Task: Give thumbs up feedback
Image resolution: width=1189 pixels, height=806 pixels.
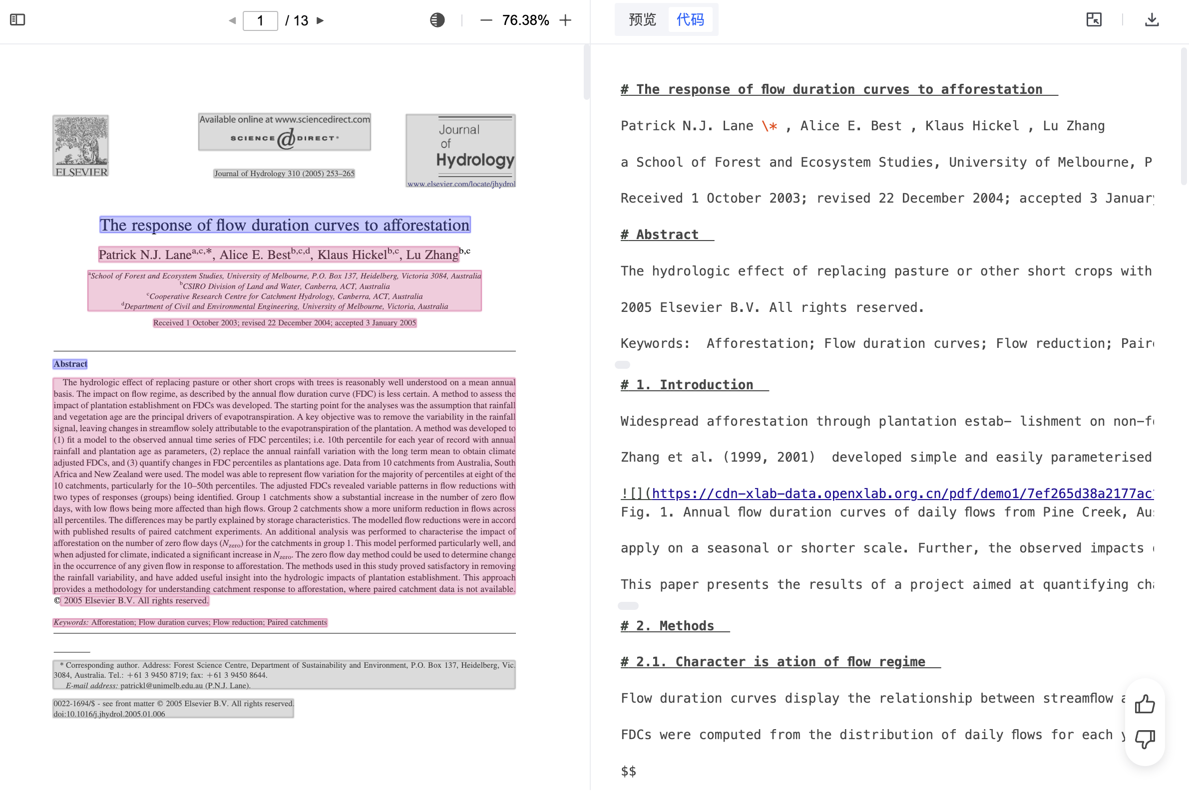Action: coord(1145,704)
